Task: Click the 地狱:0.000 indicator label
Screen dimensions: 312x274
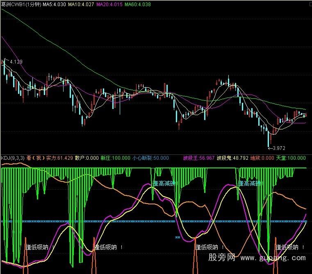Action: click(262, 158)
